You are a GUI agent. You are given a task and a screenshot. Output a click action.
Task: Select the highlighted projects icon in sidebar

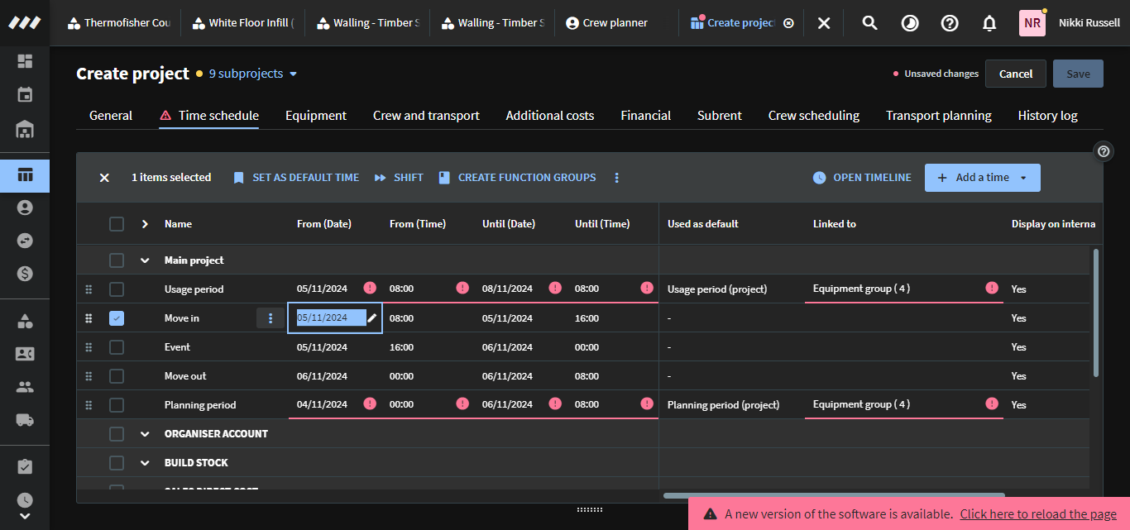[x=25, y=175]
